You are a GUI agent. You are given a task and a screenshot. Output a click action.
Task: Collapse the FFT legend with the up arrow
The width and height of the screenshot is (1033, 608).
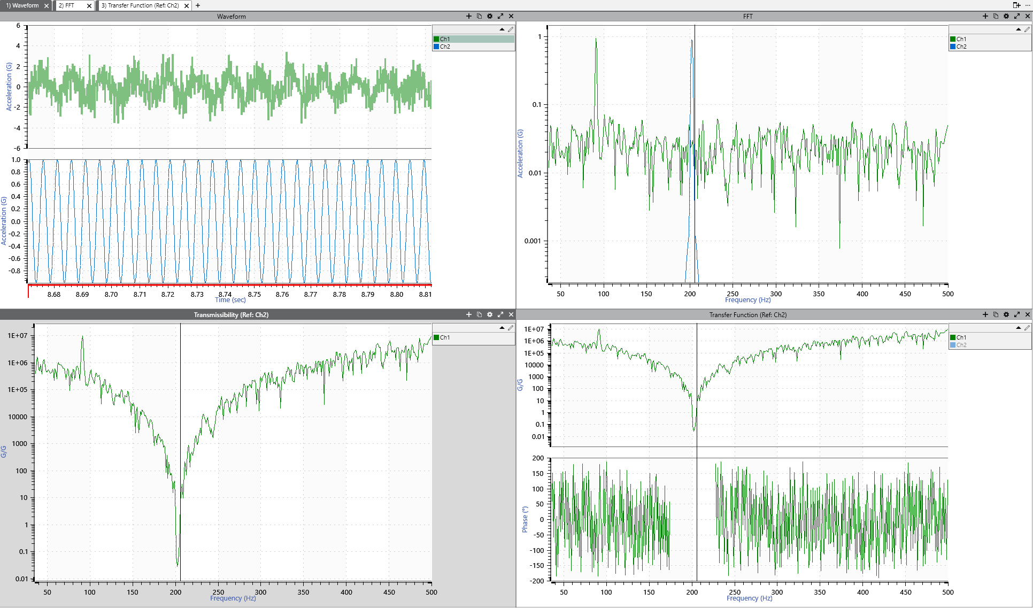(x=1019, y=29)
